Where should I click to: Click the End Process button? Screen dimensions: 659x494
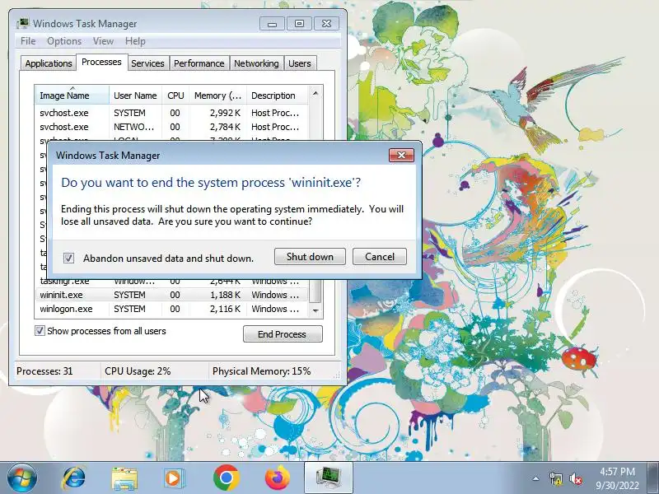click(x=283, y=334)
